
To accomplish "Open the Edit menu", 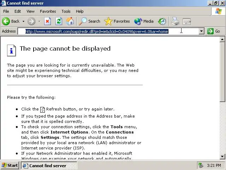I will (x=18, y=11).
